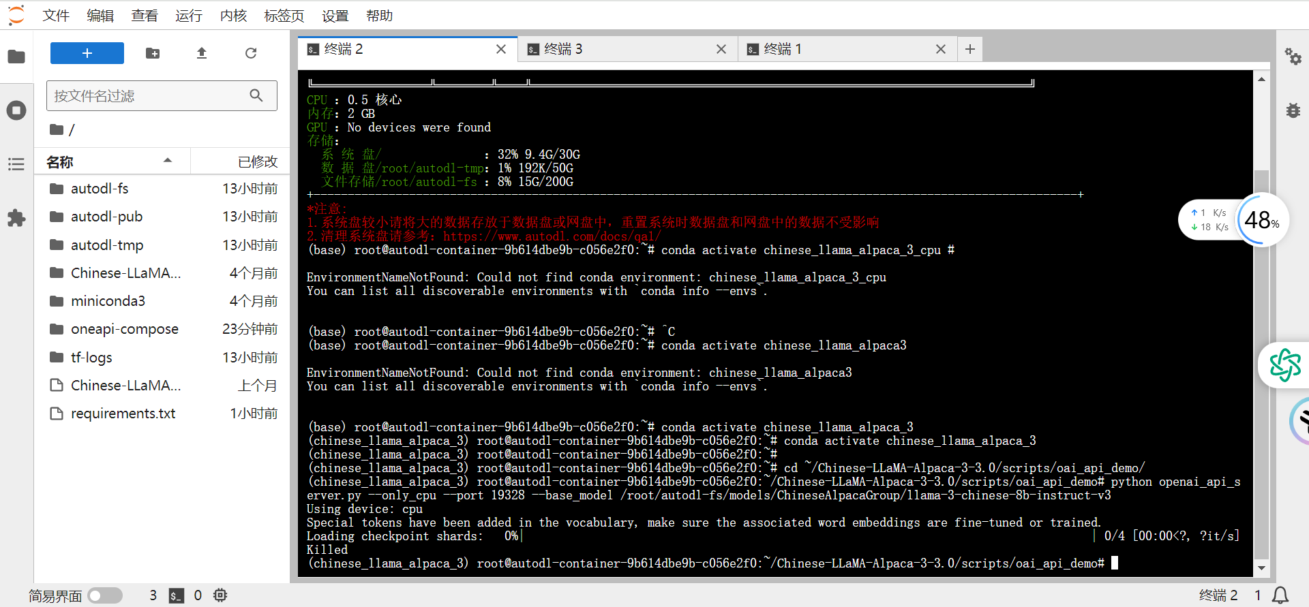Show the table of contents panel
Viewport: 1309px width, 607px height.
(16, 164)
